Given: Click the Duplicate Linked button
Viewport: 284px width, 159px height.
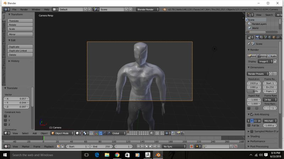Looking at the screenshot, I should coord(20,51).
